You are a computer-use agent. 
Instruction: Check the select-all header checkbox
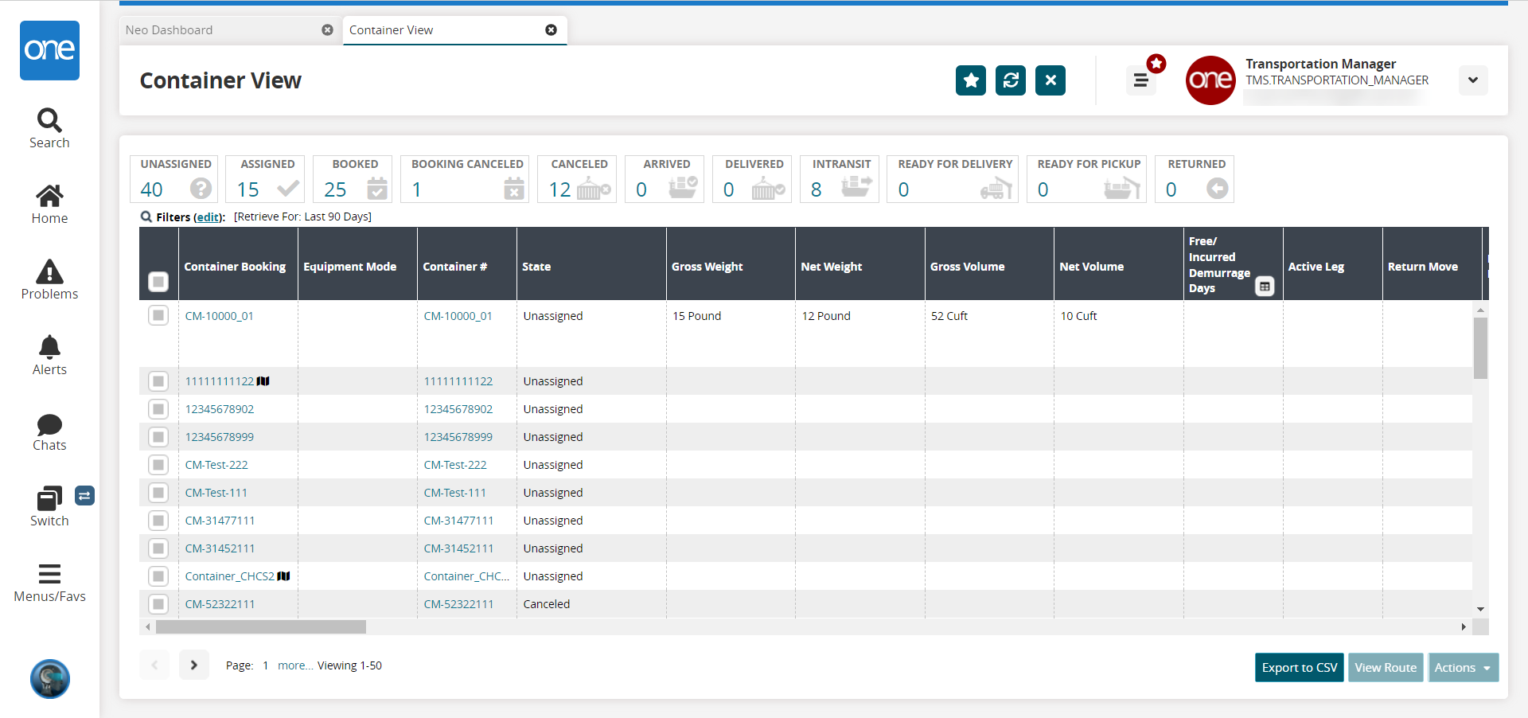158,281
